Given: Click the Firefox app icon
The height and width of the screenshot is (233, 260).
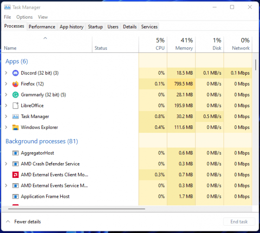Looking at the screenshot, I should click(x=16, y=84).
